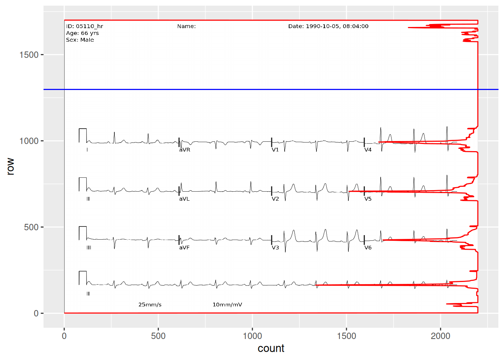Click the 10mm/mV gain text
504x360 pixels.
click(227, 304)
